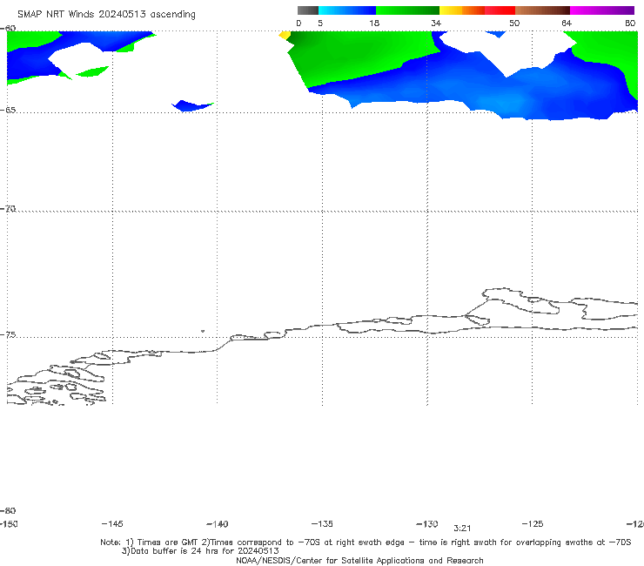The width and height of the screenshot is (644, 566).
Task: Click the colorbar label '18'
Action: 374,24
